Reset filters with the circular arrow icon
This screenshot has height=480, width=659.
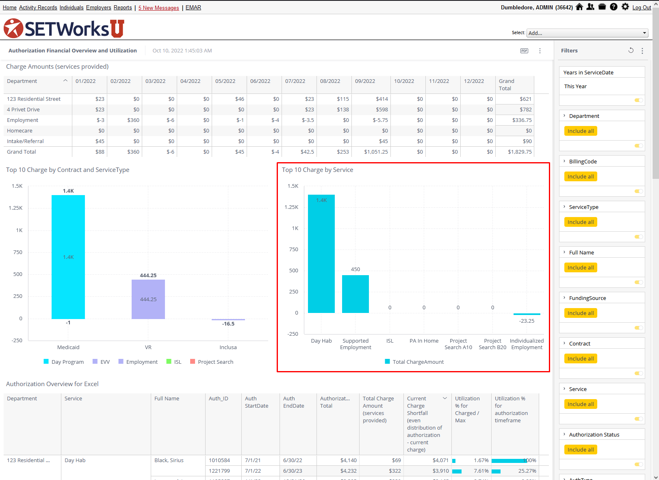click(631, 50)
